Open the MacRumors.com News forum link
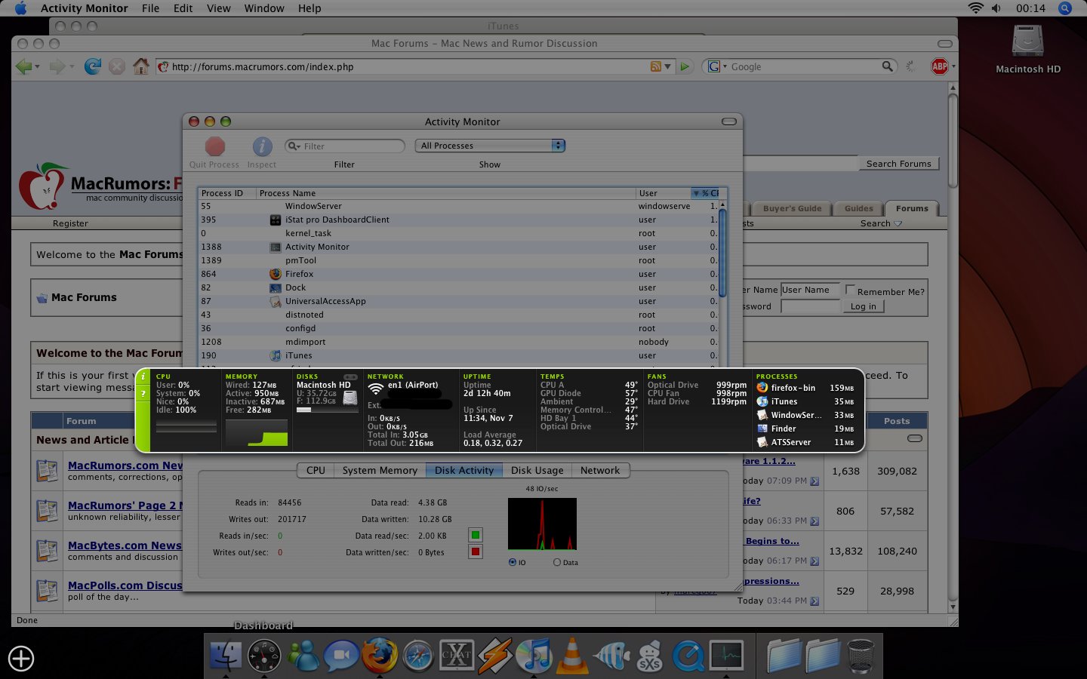Image resolution: width=1087 pixels, height=679 pixels. pyautogui.click(x=125, y=465)
